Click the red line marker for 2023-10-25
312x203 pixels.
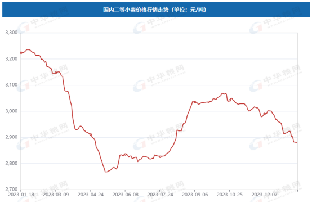(229, 100)
